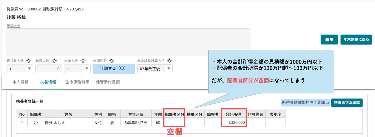
Task: Click the 次年度 column header
Action: click(275, 114)
